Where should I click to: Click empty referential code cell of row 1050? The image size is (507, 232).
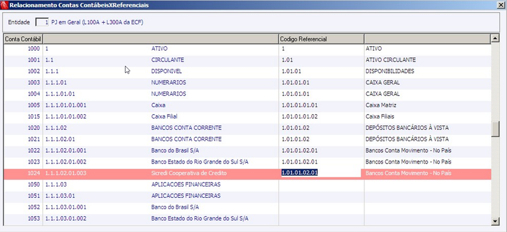pos(321,184)
